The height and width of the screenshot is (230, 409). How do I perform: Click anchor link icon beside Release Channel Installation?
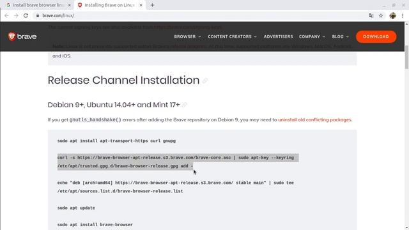click(x=205, y=80)
